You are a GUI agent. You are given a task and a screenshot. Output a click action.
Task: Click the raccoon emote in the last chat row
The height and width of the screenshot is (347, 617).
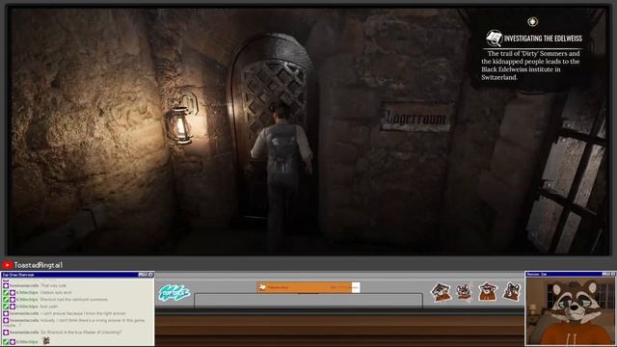[46, 340]
